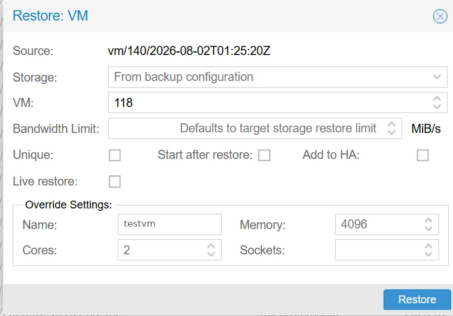Decrease Memory with down arrow

point(428,228)
